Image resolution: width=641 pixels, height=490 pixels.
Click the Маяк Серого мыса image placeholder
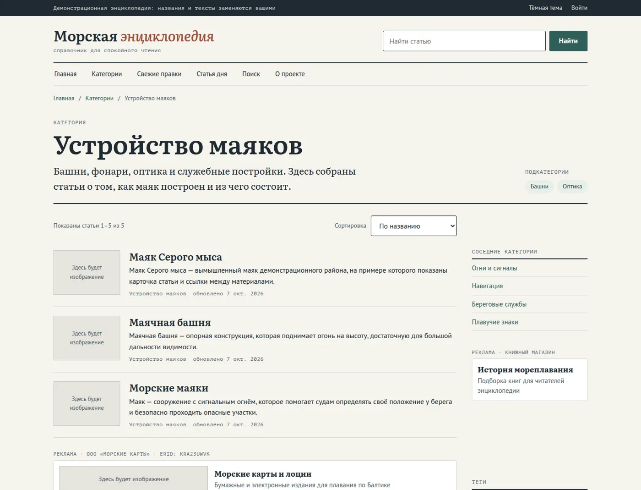tap(87, 272)
